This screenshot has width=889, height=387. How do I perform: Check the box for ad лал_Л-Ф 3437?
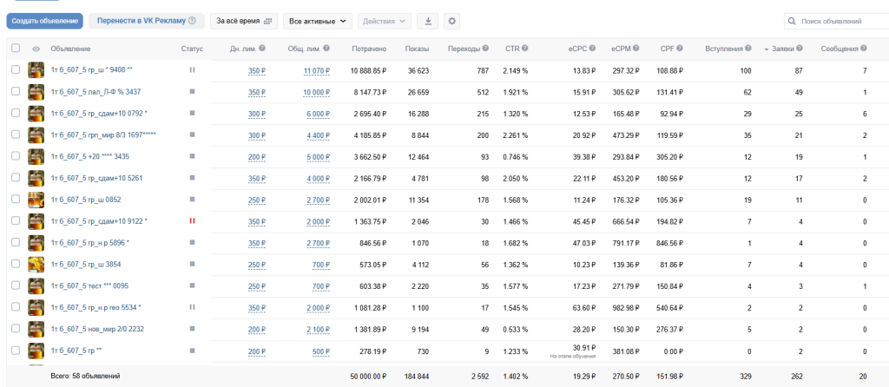pyautogui.click(x=16, y=91)
